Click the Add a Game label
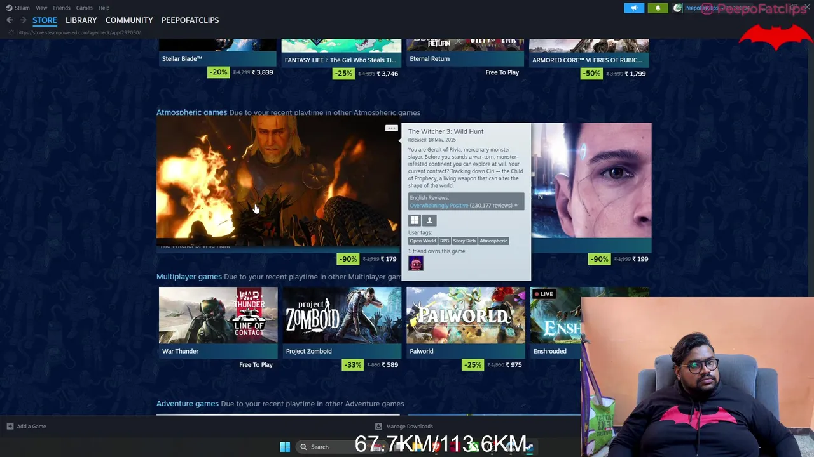Screen dimensions: 814x457 (x=31, y=427)
